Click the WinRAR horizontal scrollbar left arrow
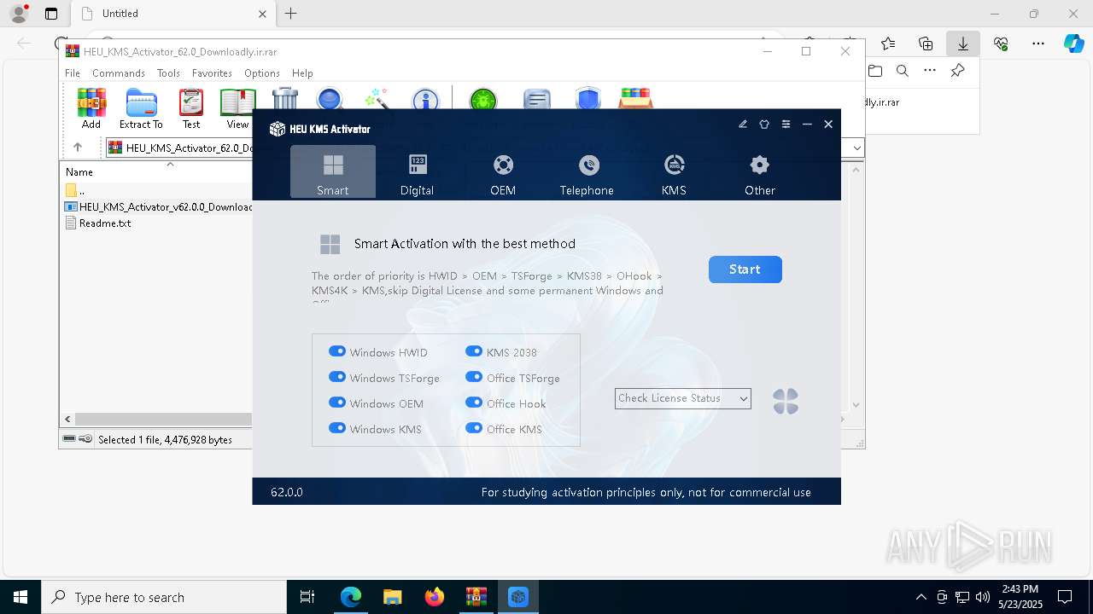The width and height of the screenshot is (1093, 614). coord(67,419)
